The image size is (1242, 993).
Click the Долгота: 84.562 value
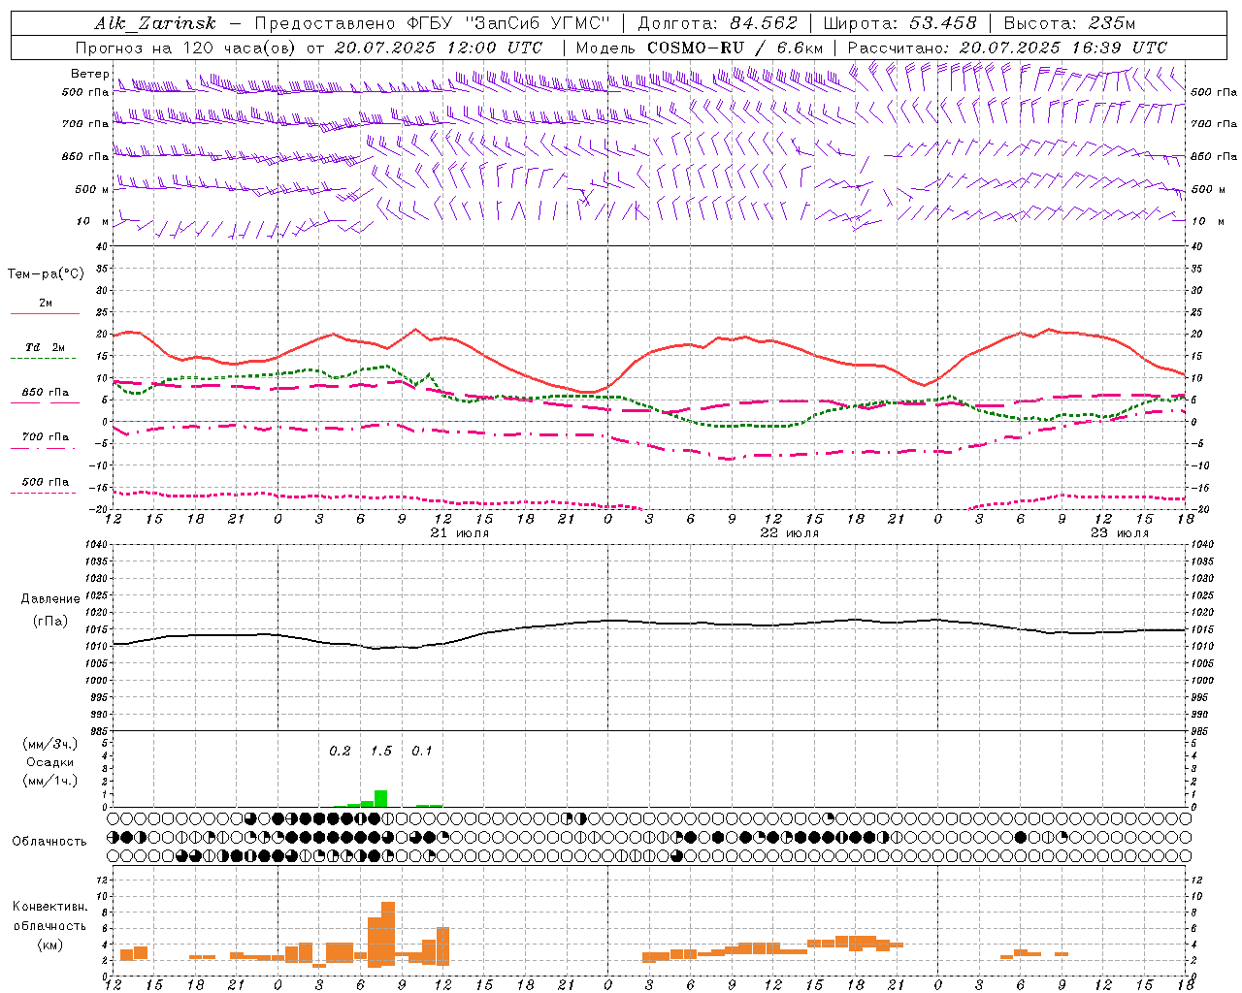click(717, 23)
